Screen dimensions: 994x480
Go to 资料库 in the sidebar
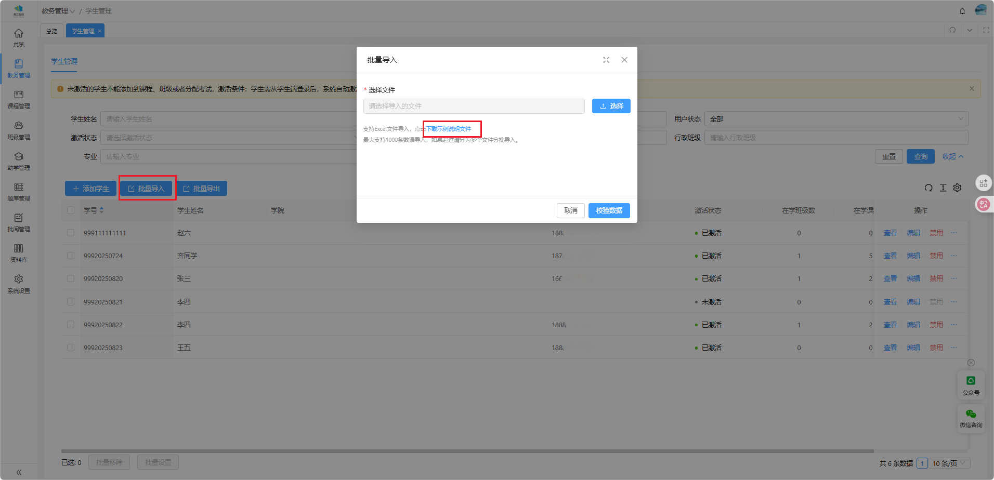(19, 253)
